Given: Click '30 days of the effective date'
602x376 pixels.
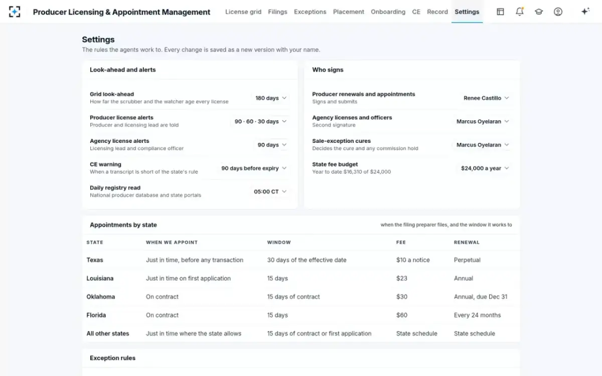Looking at the screenshot, I should (x=307, y=260).
